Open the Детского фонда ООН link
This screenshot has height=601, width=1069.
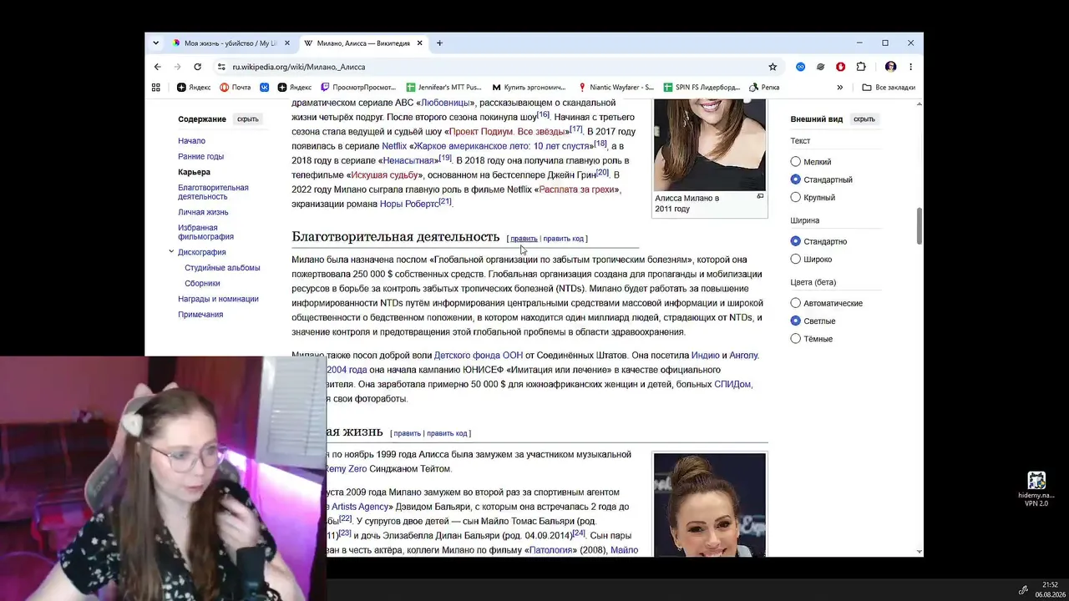pyautogui.click(x=479, y=356)
